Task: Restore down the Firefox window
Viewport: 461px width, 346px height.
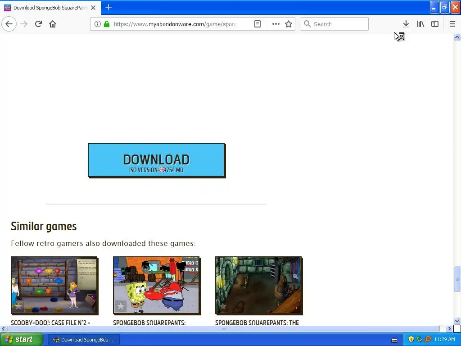Action: pos(444,7)
